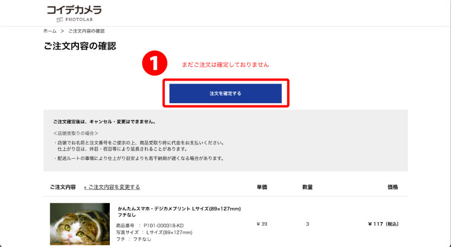Open the cat photo thumbnail
Image resolution: width=451 pixels, height=247 pixels.
(80, 224)
